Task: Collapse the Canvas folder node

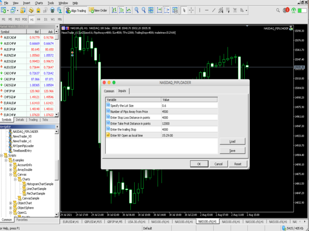Action: point(11,174)
